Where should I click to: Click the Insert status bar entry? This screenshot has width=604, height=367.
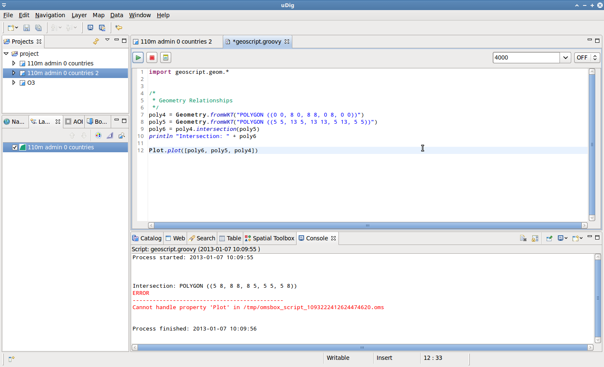point(384,358)
